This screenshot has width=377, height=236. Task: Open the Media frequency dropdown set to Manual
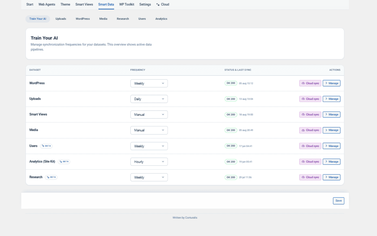point(149,130)
